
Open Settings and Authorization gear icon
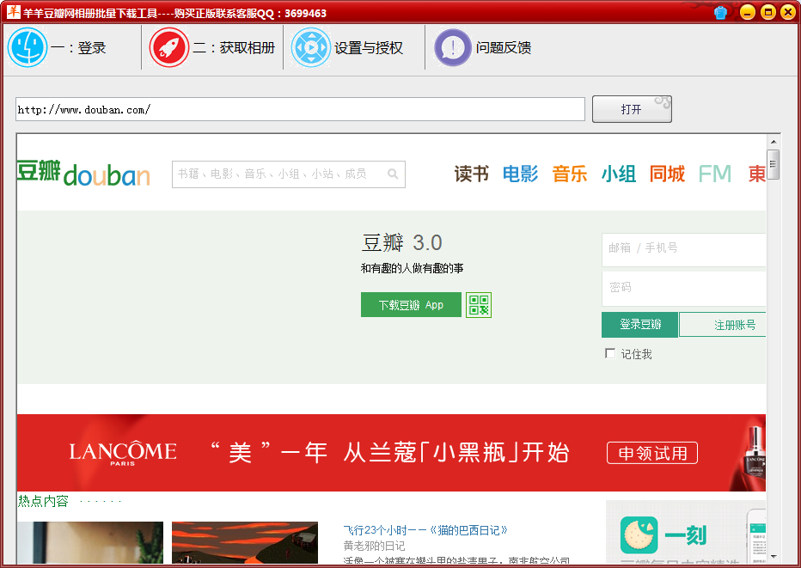pos(311,48)
